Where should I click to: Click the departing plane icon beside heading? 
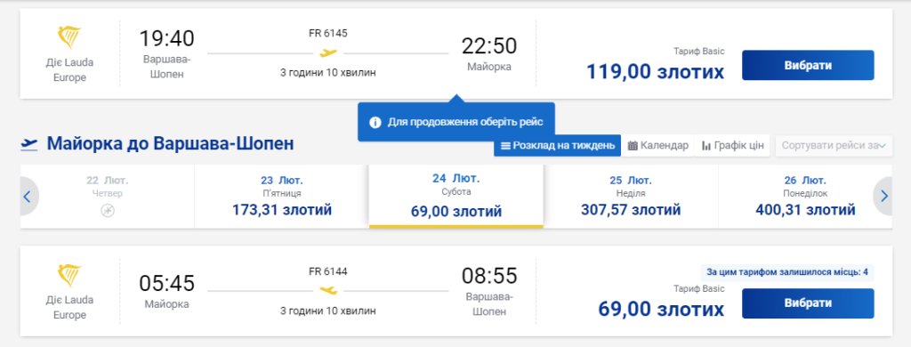point(29,143)
